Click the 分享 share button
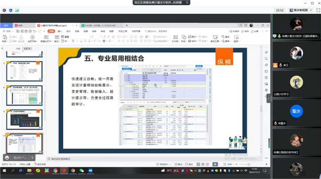The height and width of the screenshot is (179, 321). point(255,31)
